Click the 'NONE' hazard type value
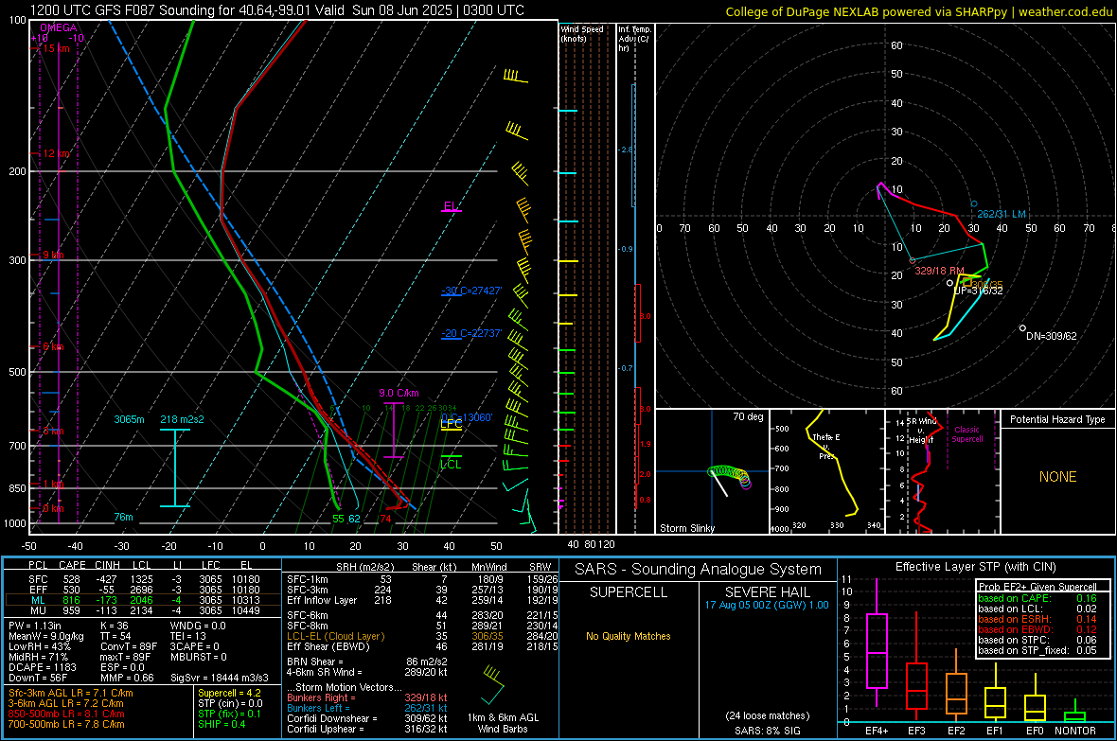 pyautogui.click(x=1058, y=477)
